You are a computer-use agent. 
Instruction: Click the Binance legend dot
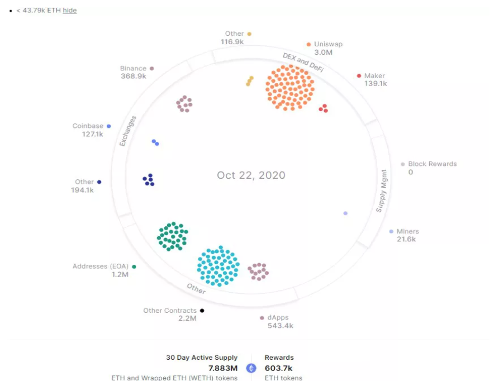pyautogui.click(x=152, y=68)
